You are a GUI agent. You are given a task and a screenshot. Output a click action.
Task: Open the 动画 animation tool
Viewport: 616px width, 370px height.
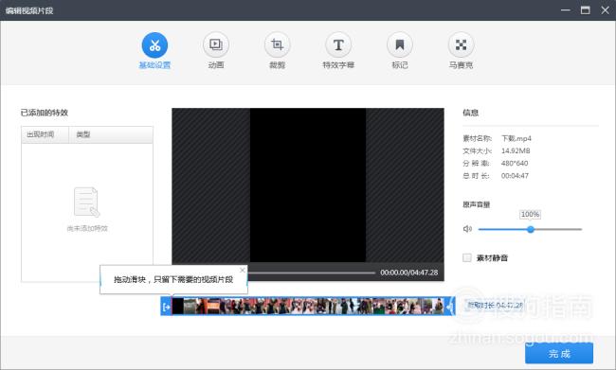point(216,45)
